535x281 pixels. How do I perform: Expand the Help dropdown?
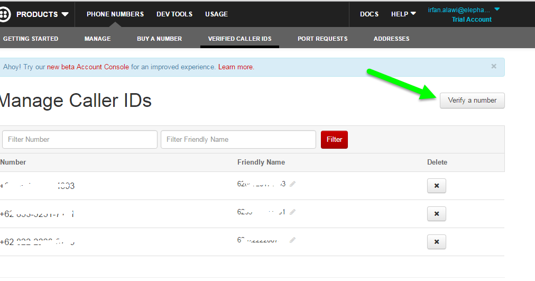pyautogui.click(x=403, y=14)
